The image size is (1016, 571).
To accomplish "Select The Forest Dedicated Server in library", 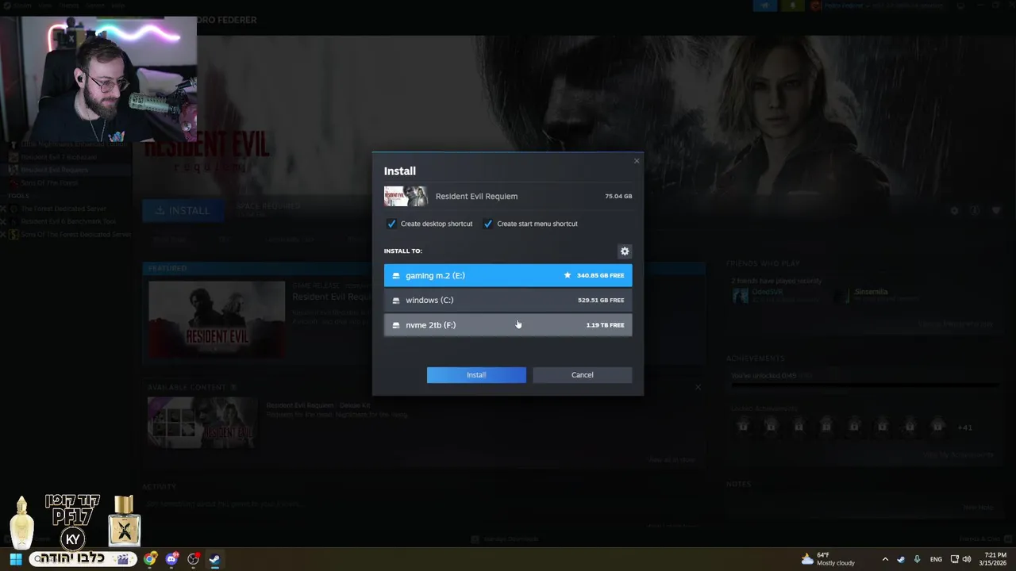I will 63,209.
